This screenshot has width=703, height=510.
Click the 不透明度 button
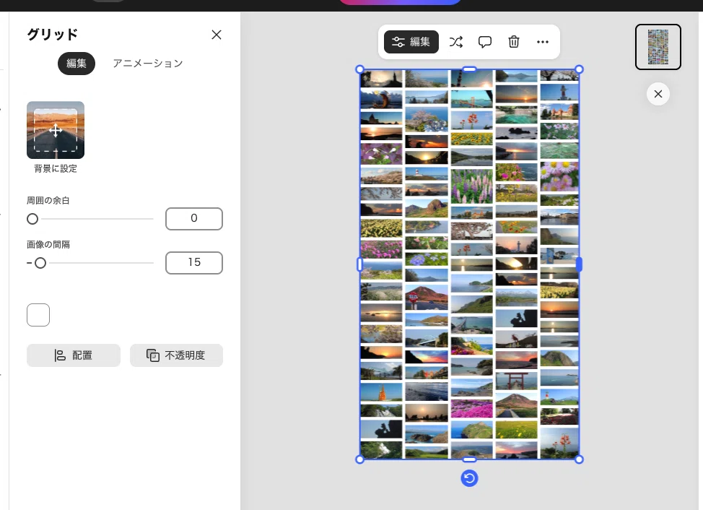[x=176, y=355]
